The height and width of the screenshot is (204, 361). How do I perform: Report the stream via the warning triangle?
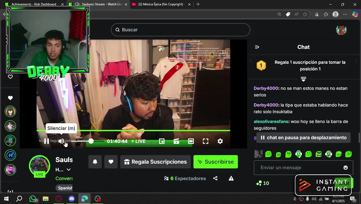pos(231,178)
